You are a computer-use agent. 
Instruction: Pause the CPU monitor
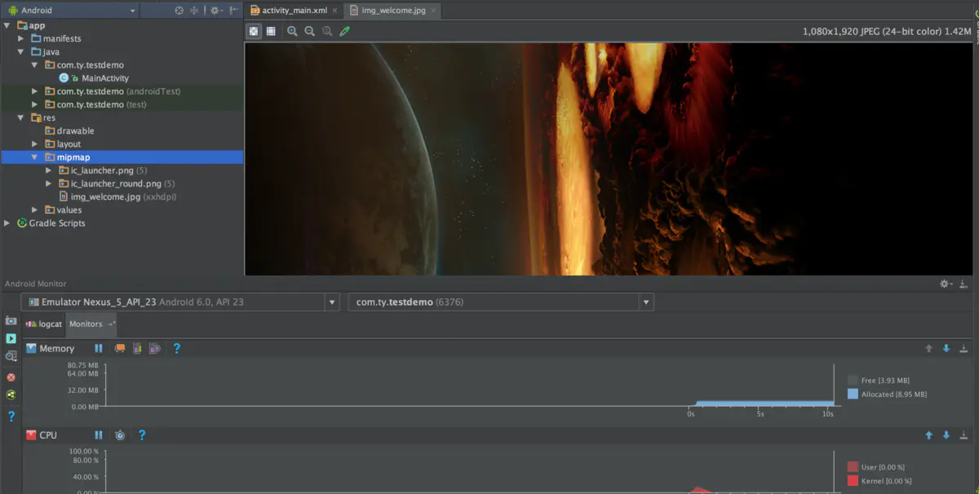click(99, 435)
